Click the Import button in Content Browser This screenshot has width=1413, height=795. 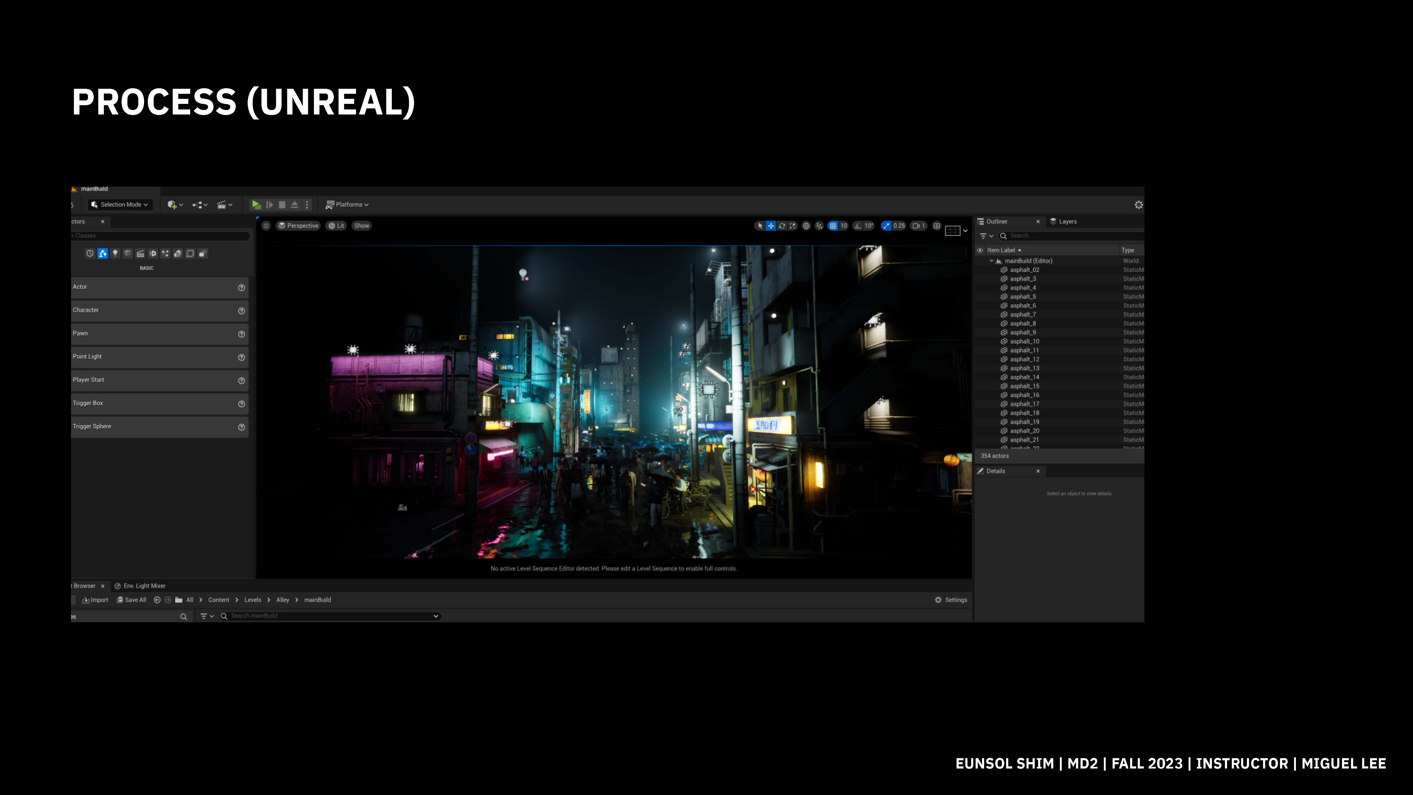(x=95, y=600)
